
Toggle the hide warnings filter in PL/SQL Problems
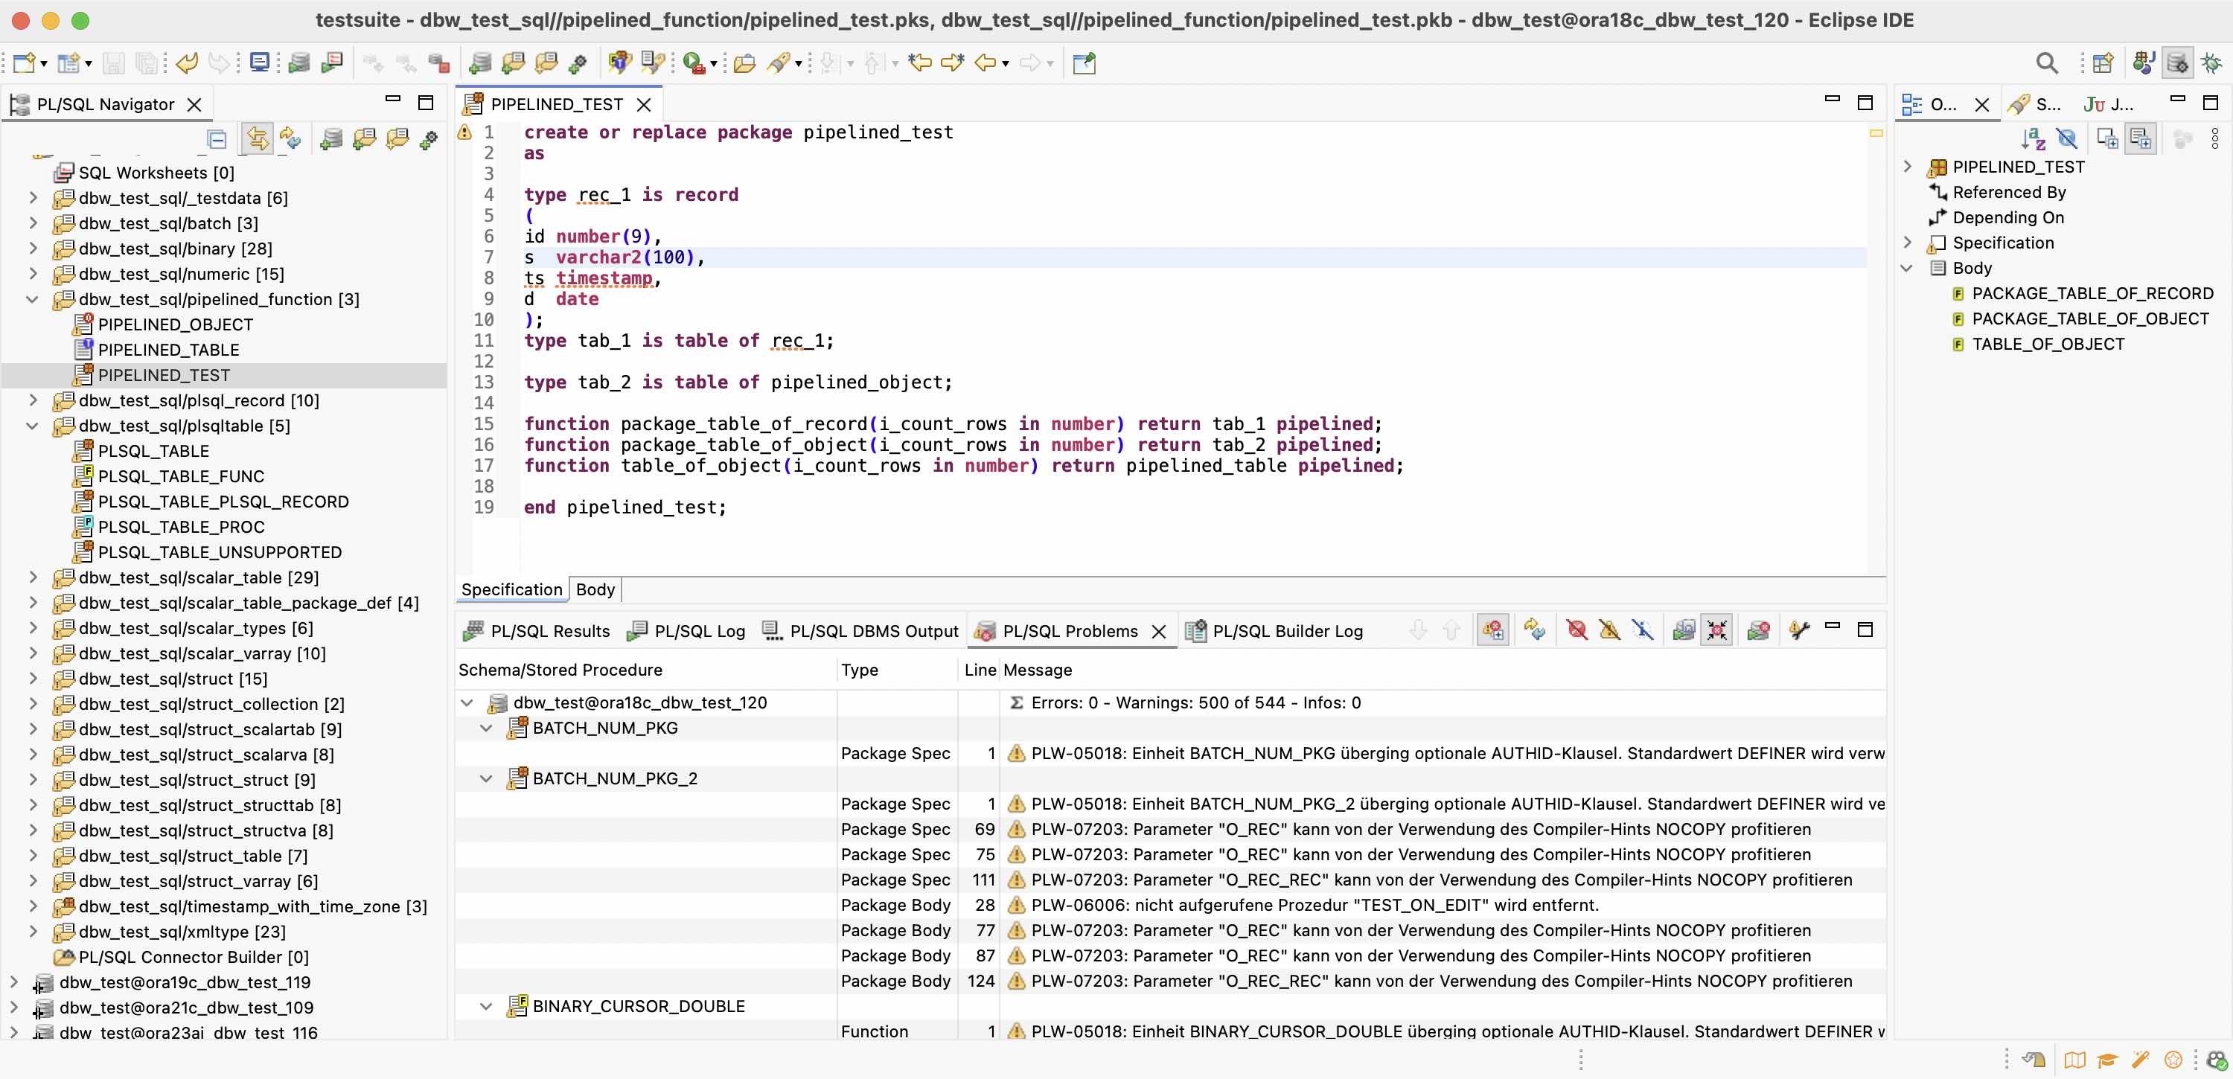[x=1611, y=631]
